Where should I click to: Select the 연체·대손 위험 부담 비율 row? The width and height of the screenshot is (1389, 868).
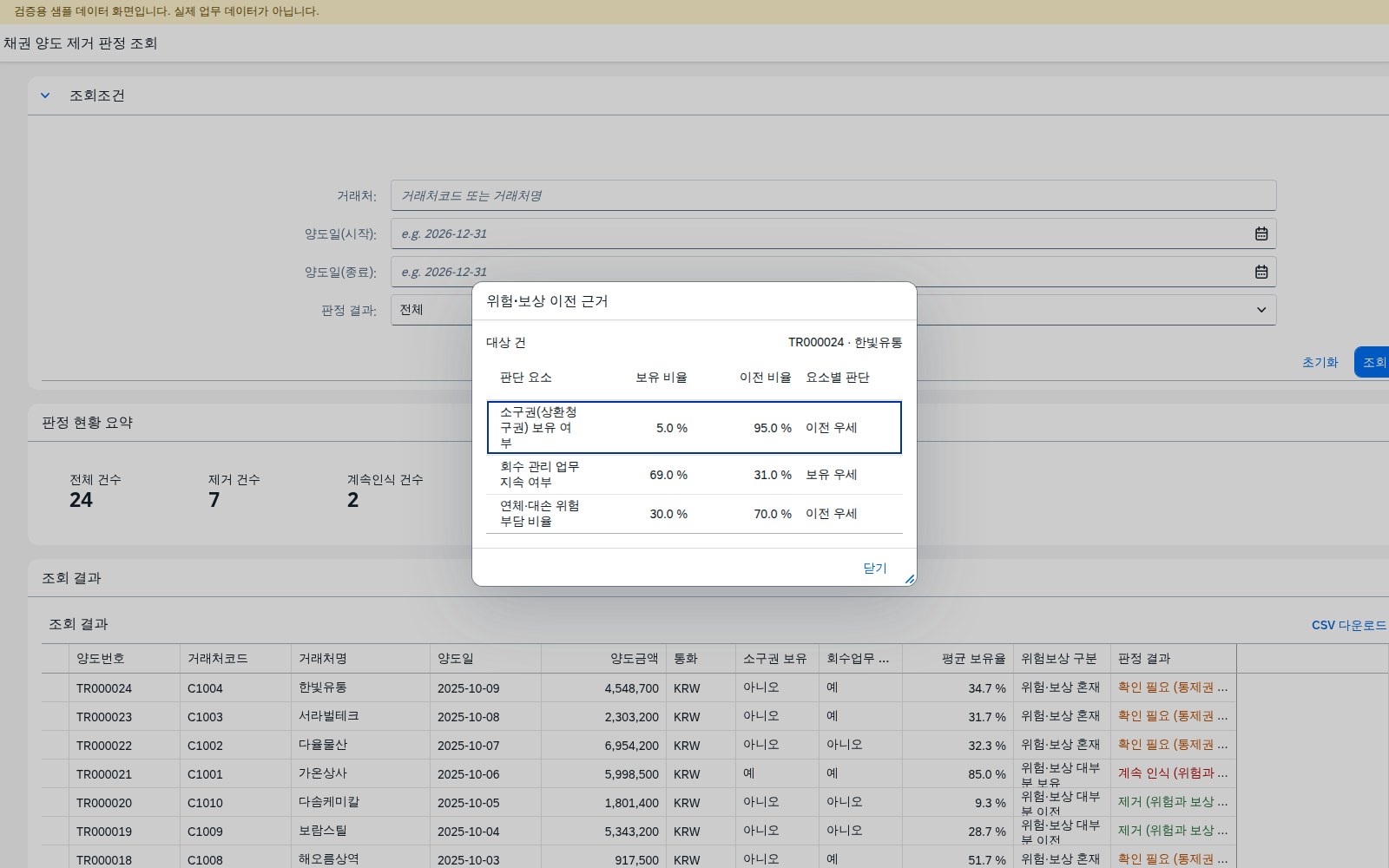click(x=694, y=514)
